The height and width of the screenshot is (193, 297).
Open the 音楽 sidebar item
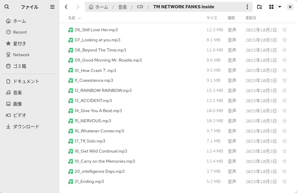(17, 93)
